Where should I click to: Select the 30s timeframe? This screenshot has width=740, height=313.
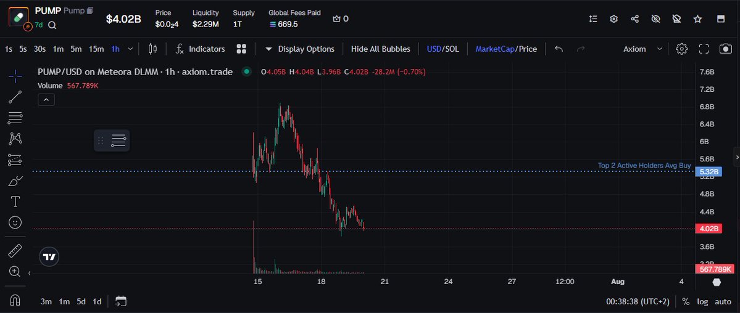pyautogui.click(x=39, y=49)
